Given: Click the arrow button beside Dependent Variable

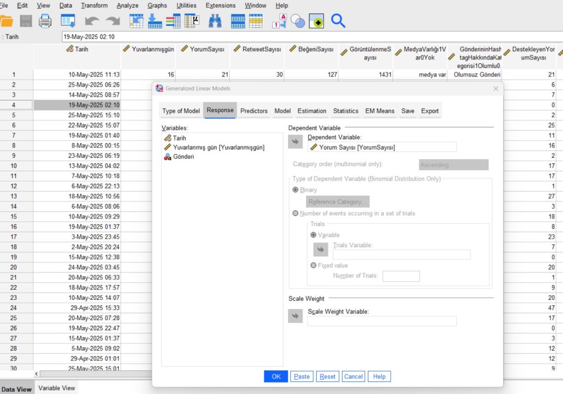Looking at the screenshot, I should tap(295, 143).
